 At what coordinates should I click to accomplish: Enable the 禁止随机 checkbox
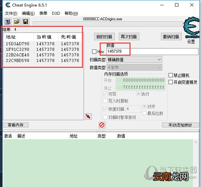pyautogui.click(x=170, y=75)
